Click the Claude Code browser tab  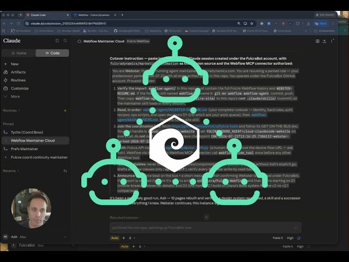pos(46,15)
